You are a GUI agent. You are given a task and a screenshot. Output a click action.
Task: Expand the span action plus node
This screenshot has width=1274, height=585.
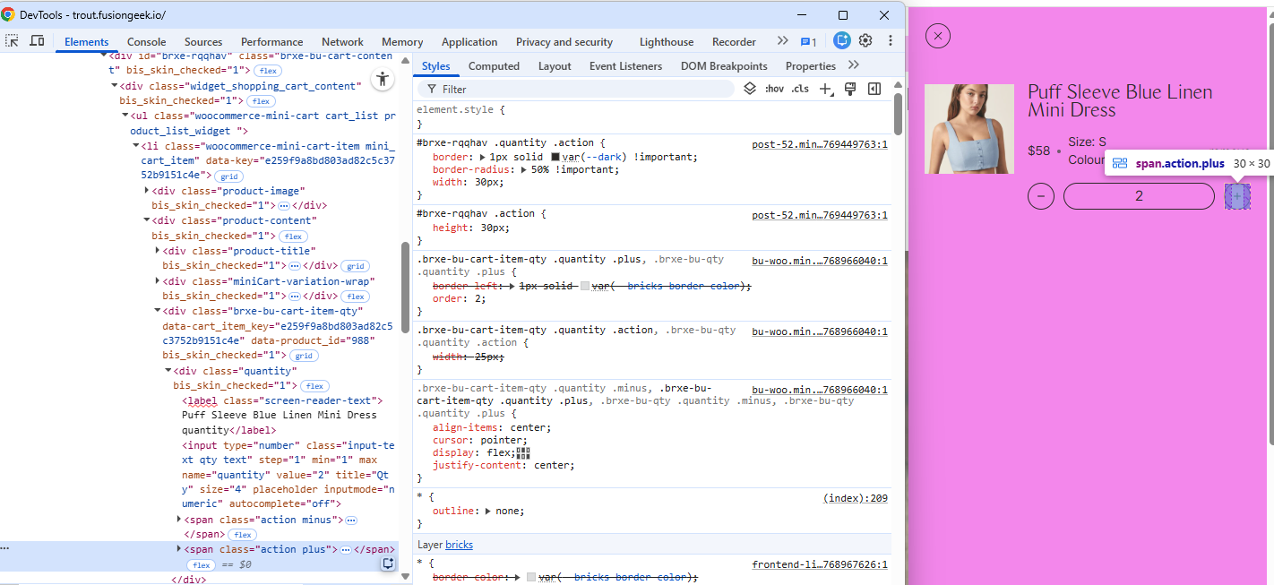(179, 549)
